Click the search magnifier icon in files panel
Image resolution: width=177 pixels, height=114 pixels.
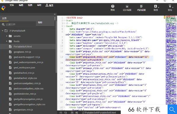pos(3,24)
